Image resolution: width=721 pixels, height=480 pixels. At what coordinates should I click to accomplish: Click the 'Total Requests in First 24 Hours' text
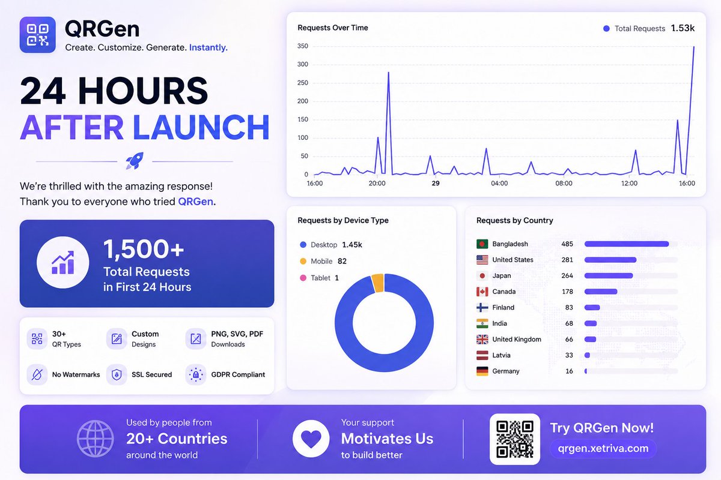(147, 280)
